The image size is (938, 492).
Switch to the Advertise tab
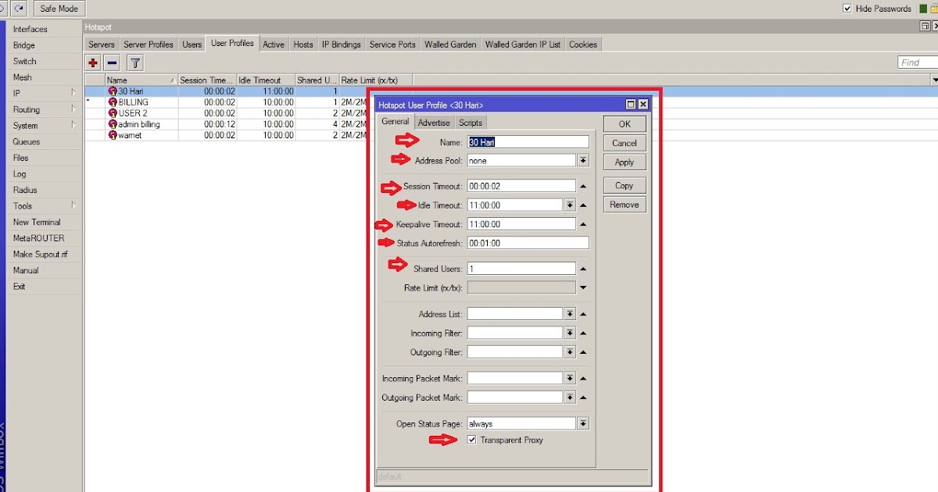(x=434, y=123)
